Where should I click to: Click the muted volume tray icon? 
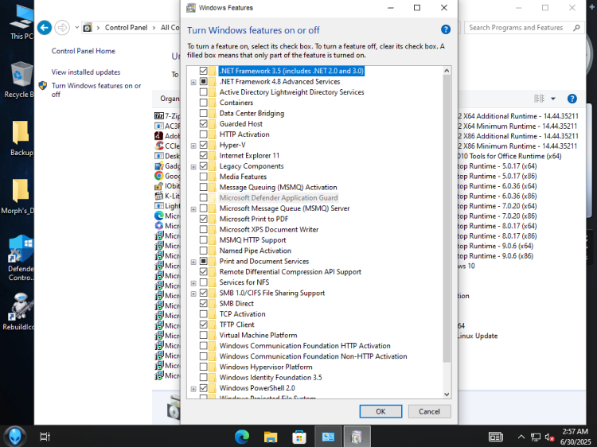point(549,437)
